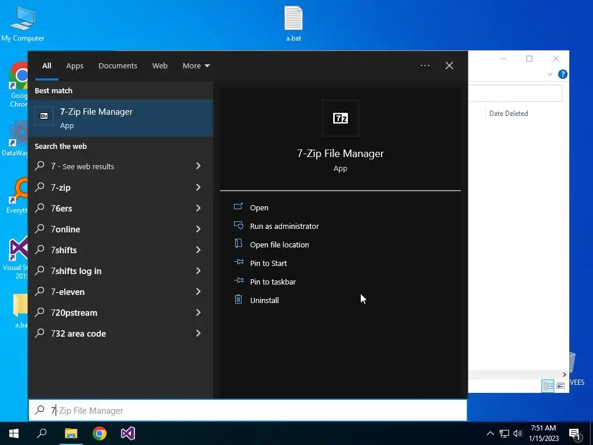This screenshot has width=593, height=445.
Task: Click the Explorer window help question mark icon
Action: [x=562, y=74]
